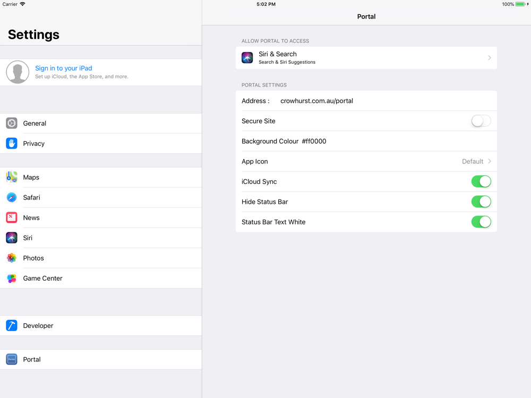The image size is (531, 398).
Task: Select Privacy in settings list
Action: (101, 143)
